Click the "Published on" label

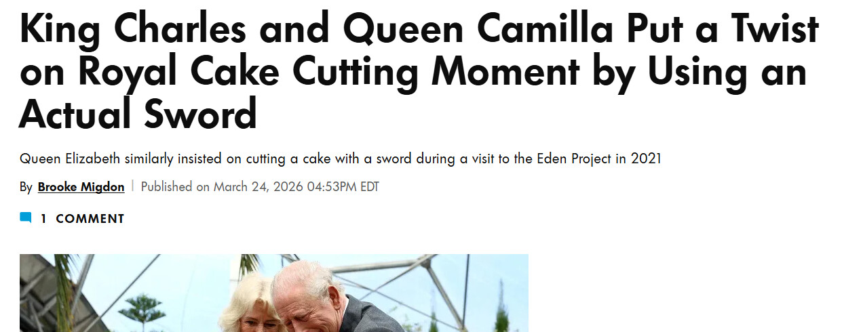175,187
